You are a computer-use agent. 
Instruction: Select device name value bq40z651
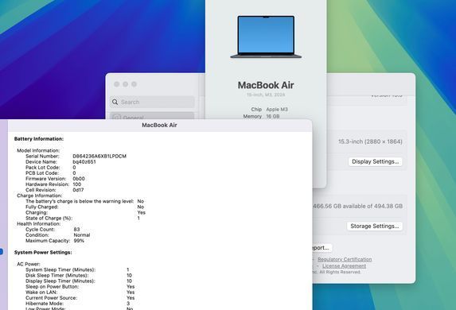[84, 162]
